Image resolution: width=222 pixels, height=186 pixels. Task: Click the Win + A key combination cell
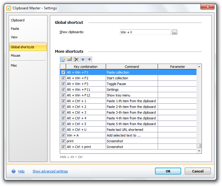86,135
